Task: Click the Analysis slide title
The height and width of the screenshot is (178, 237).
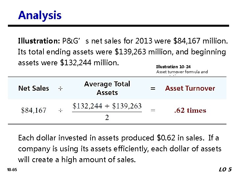Action: pyautogui.click(x=40, y=15)
